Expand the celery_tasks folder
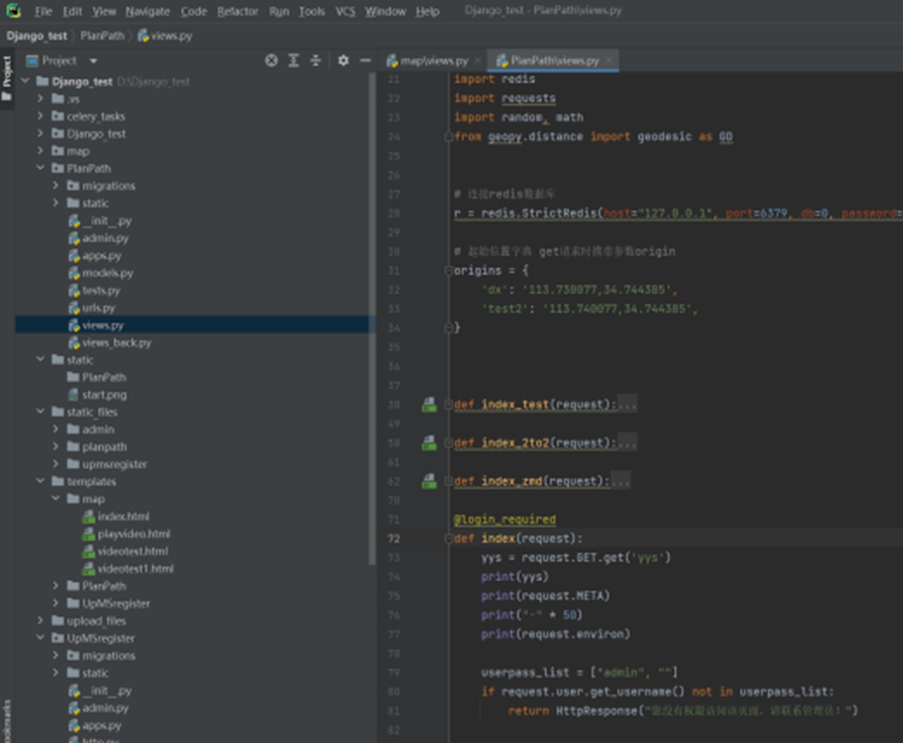Image resolution: width=903 pixels, height=743 pixels. click(40, 116)
